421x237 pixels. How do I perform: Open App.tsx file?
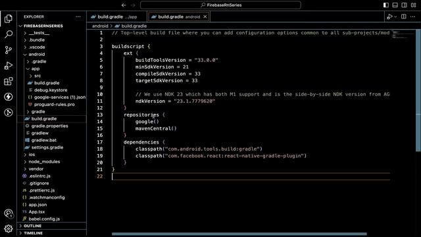pyautogui.click(x=51, y=212)
